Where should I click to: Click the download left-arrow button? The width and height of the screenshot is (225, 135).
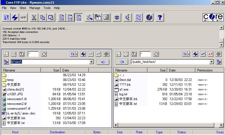[122, 62]
